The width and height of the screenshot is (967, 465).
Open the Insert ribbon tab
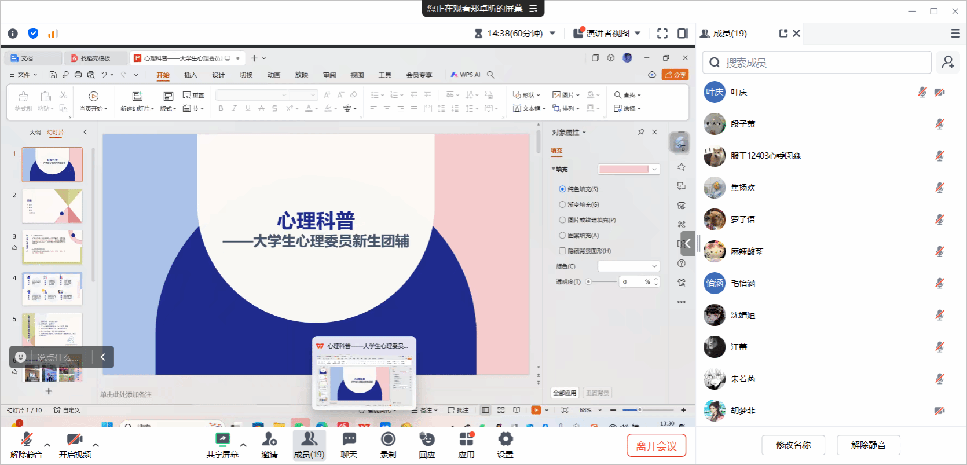tap(191, 75)
